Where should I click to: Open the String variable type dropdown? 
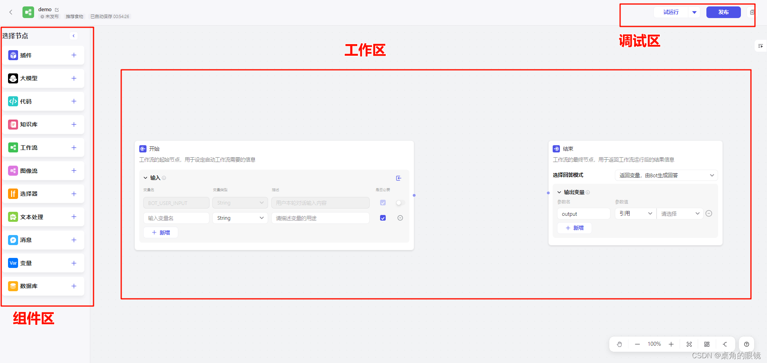240,218
